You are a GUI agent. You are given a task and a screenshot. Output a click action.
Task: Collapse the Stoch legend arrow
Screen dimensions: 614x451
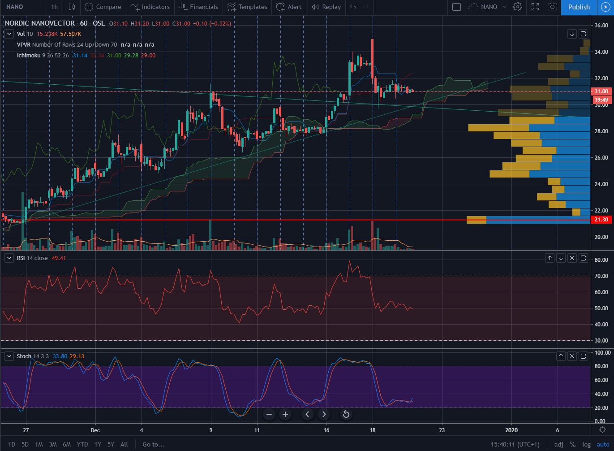tap(9, 356)
